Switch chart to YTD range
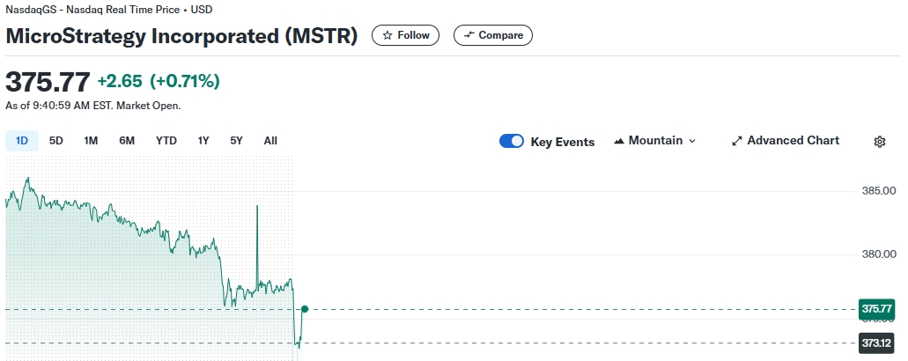Image resolution: width=908 pixels, height=361 pixels. click(x=166, y=140)
